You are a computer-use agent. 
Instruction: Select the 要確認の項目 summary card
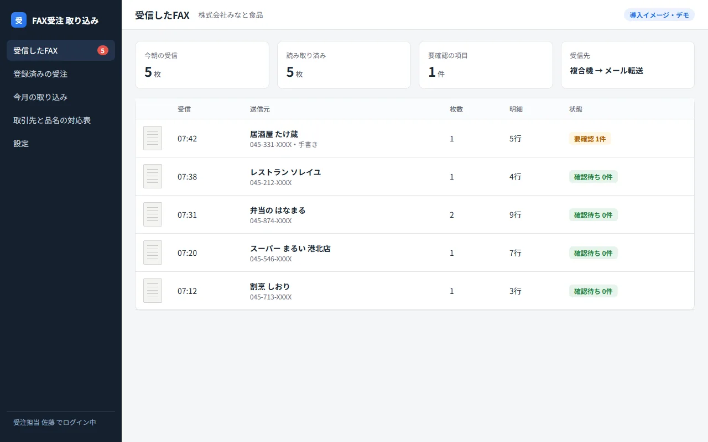tap(486, 65)
